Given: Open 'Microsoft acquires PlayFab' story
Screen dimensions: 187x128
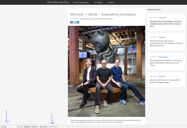Looking at the screenshot, I should [166, 63].
